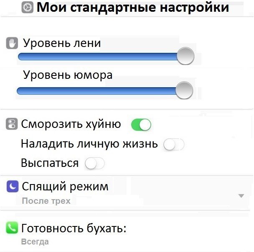Turn off the Сморозить хуйню switch

[x=141, y=125]
